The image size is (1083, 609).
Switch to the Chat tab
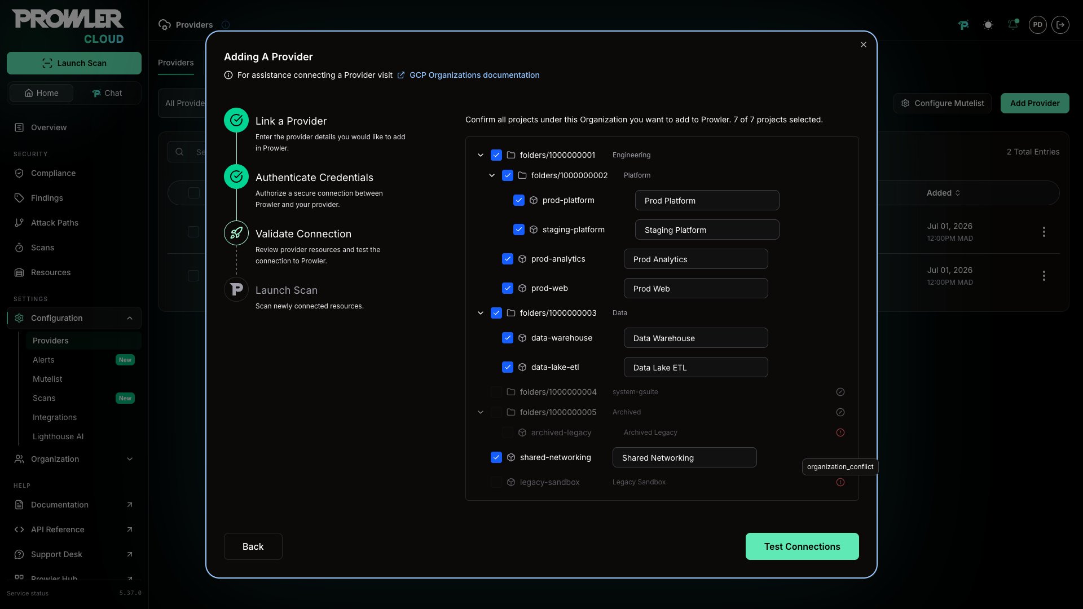click(107, 93)
